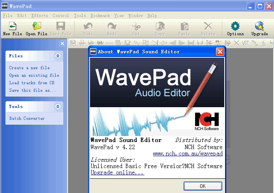Click the left-pointing arrow reverse icon
The width and height of the screenshot is (274, 193).
(164, 43)
